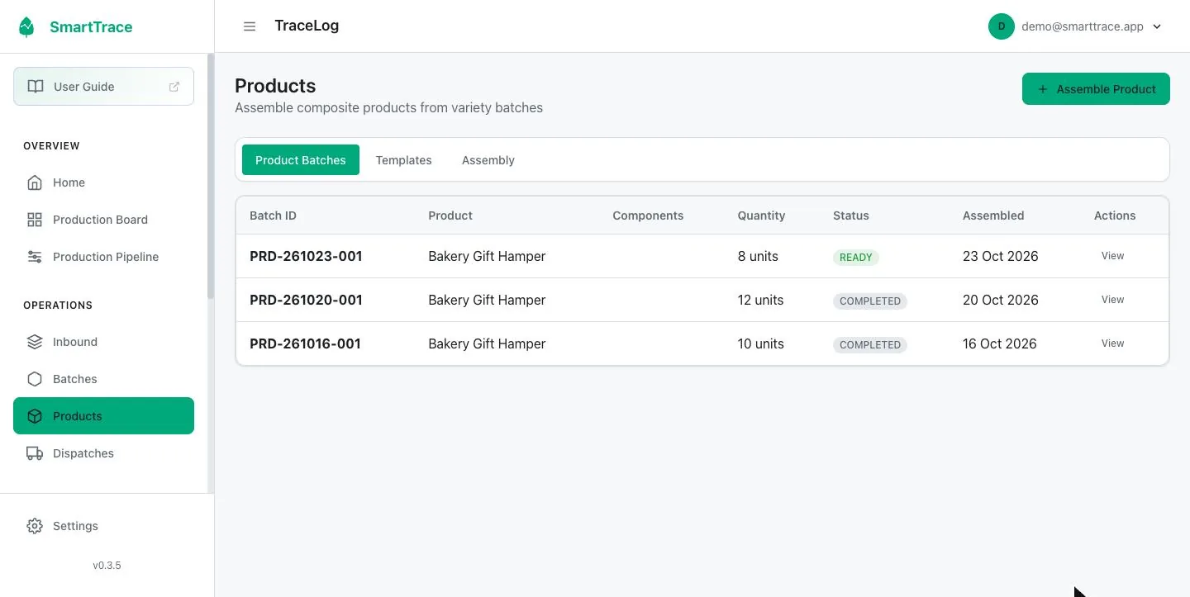1190x597 pixels.
Task: Click the READY status badge
Action: point(856,257)
